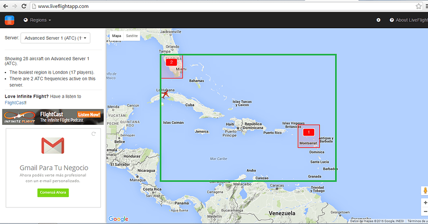Screen dimensions: 428x224
Task: Zoom out the map with minus button
Action: tap(425, 211)
